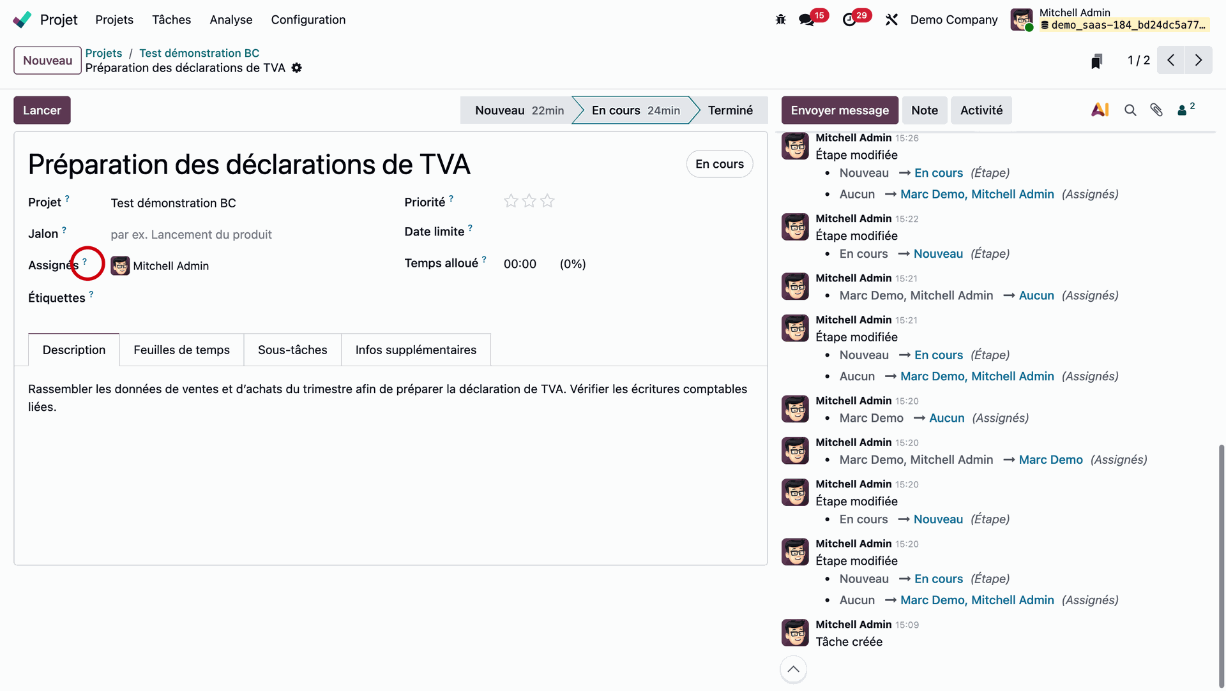Open the AI assistant icon
The height and width of the screenshot is (691, 1226).
pyautogui.click(x=1100, y=110)
